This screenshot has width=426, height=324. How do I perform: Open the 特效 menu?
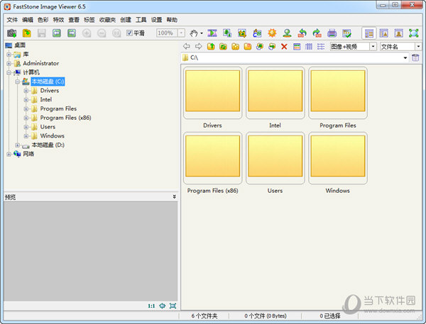(x=58, y=20)
